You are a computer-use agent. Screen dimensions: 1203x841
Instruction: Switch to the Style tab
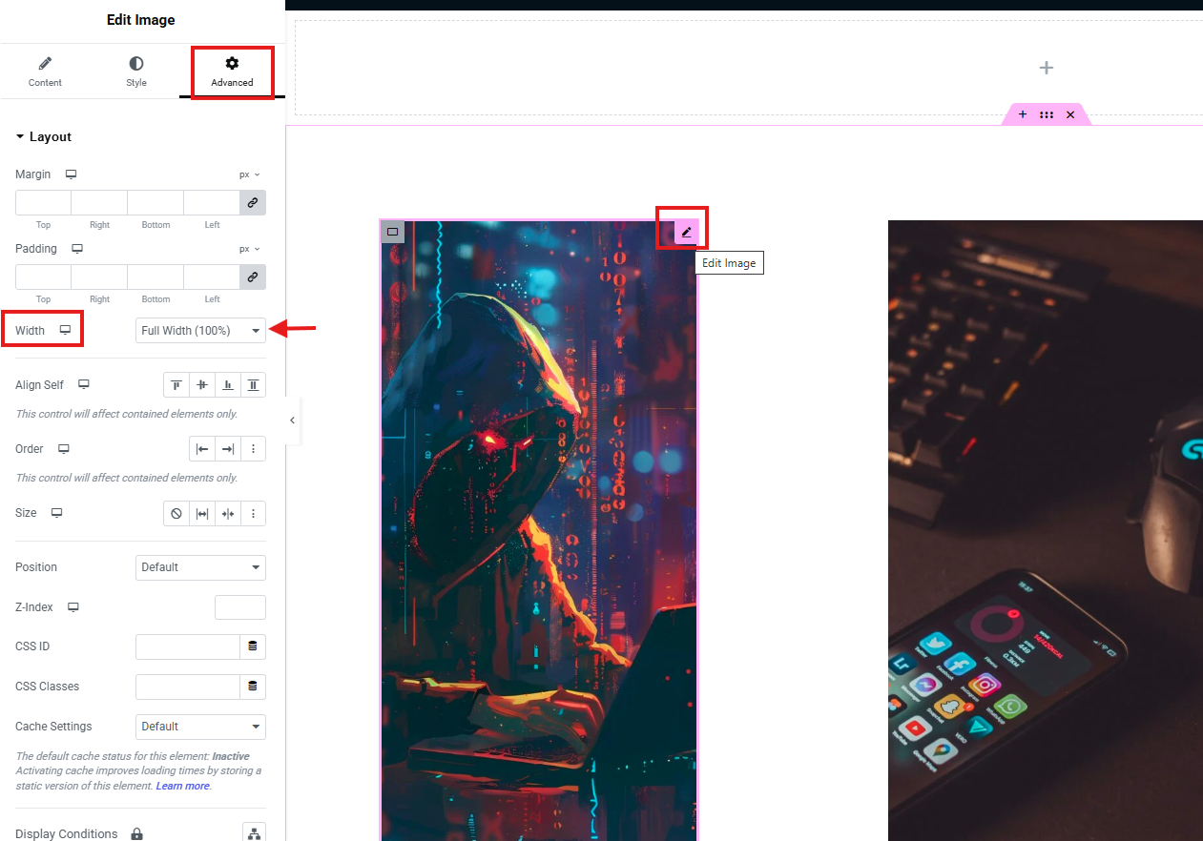click(136, 72)
